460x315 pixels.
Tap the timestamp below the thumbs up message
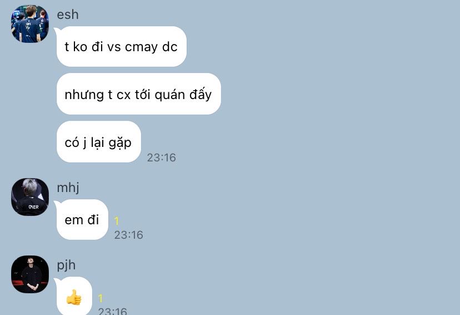coord(112,311)
